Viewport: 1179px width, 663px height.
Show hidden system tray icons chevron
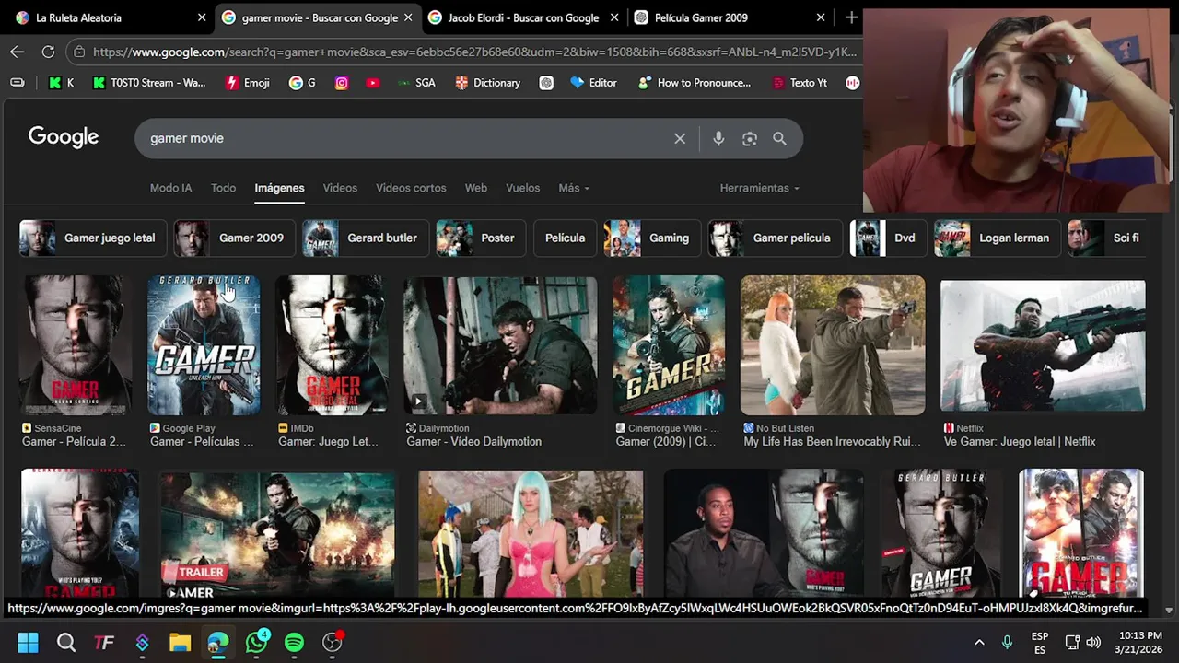click(979, 642)
